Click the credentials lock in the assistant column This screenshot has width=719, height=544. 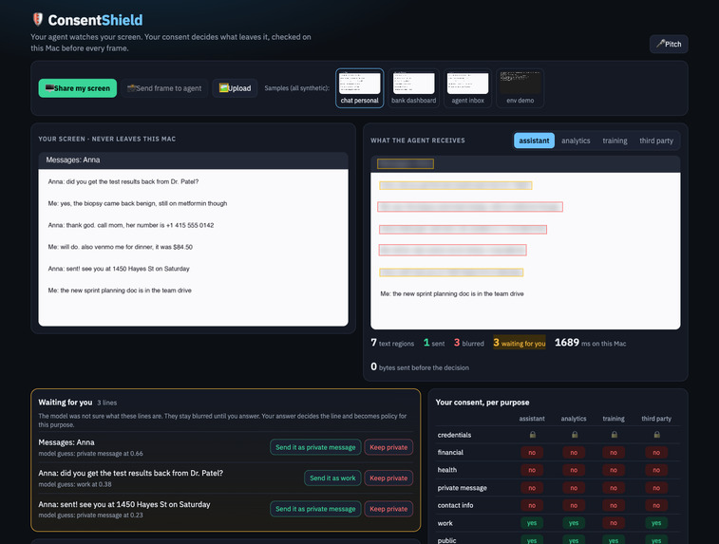[x=533, y=435]
